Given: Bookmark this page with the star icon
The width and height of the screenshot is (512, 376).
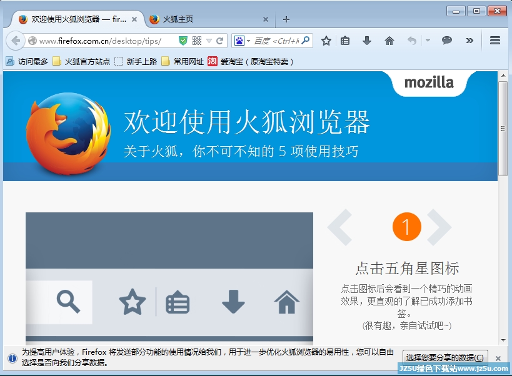Looking at the screenshot, I should tap(326, 41).
